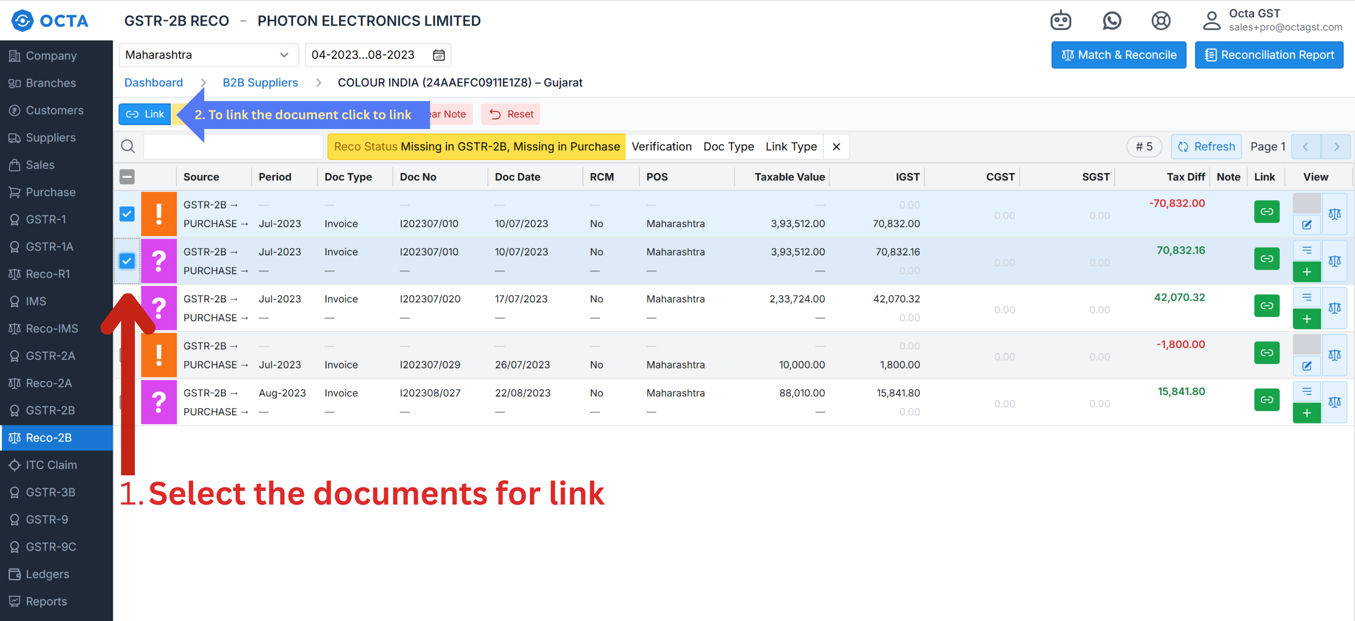Viewport: 1355px width, 621px height.
Task: Open the chatbot robot icon in header
Action: (1060, 20)
